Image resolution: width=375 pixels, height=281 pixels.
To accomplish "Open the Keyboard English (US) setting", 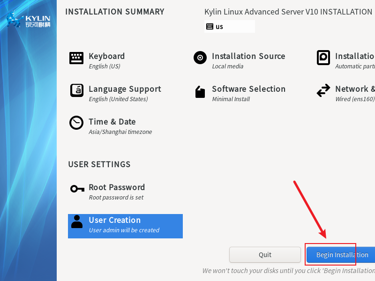I will (x=105, y=67).
